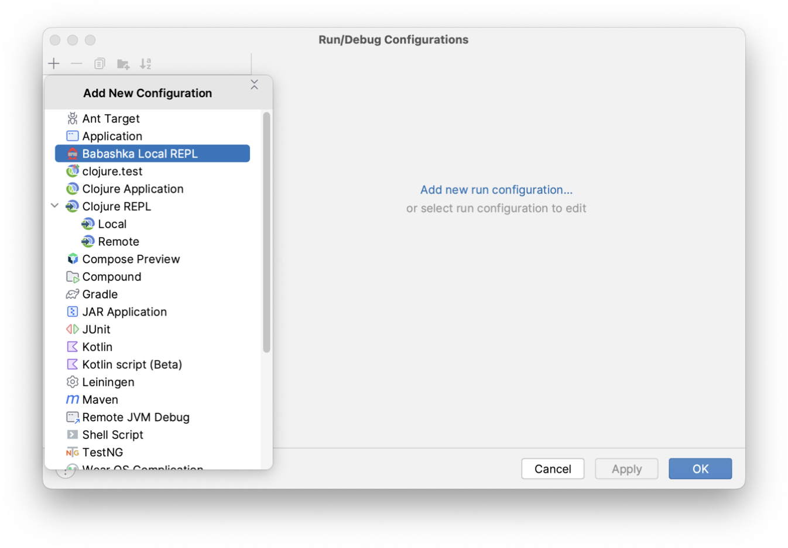Click the Local REPL icon
Screen dimensions: 788x548
point(88,224)
